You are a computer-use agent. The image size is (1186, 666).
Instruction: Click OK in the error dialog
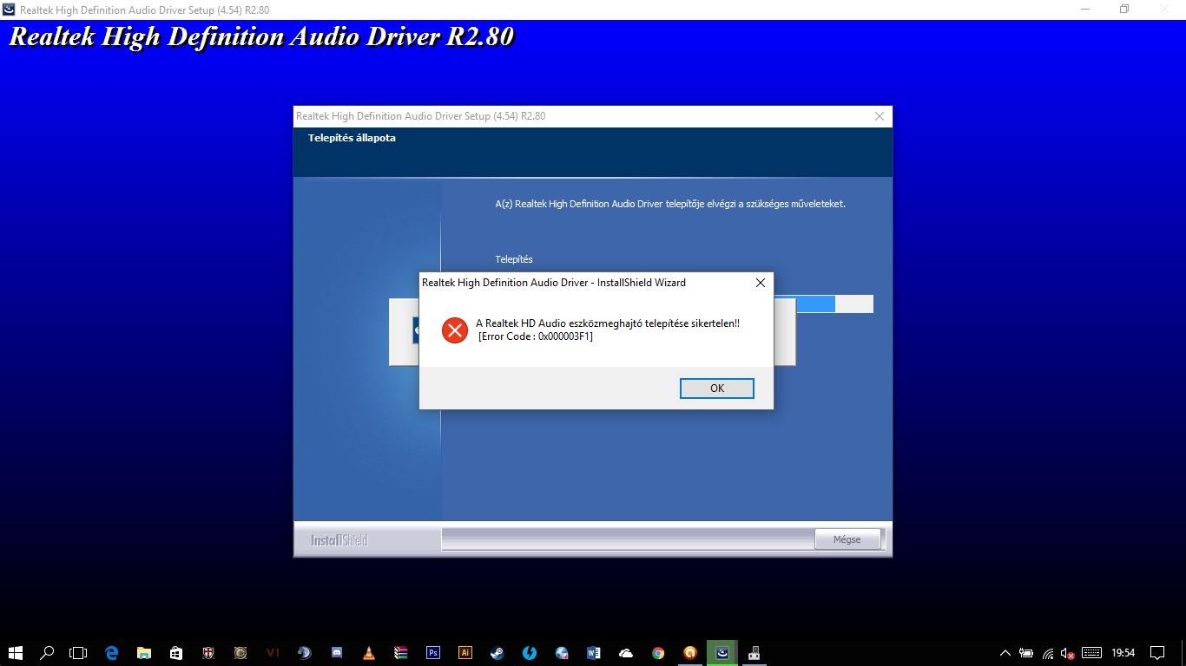click(716, 388)
